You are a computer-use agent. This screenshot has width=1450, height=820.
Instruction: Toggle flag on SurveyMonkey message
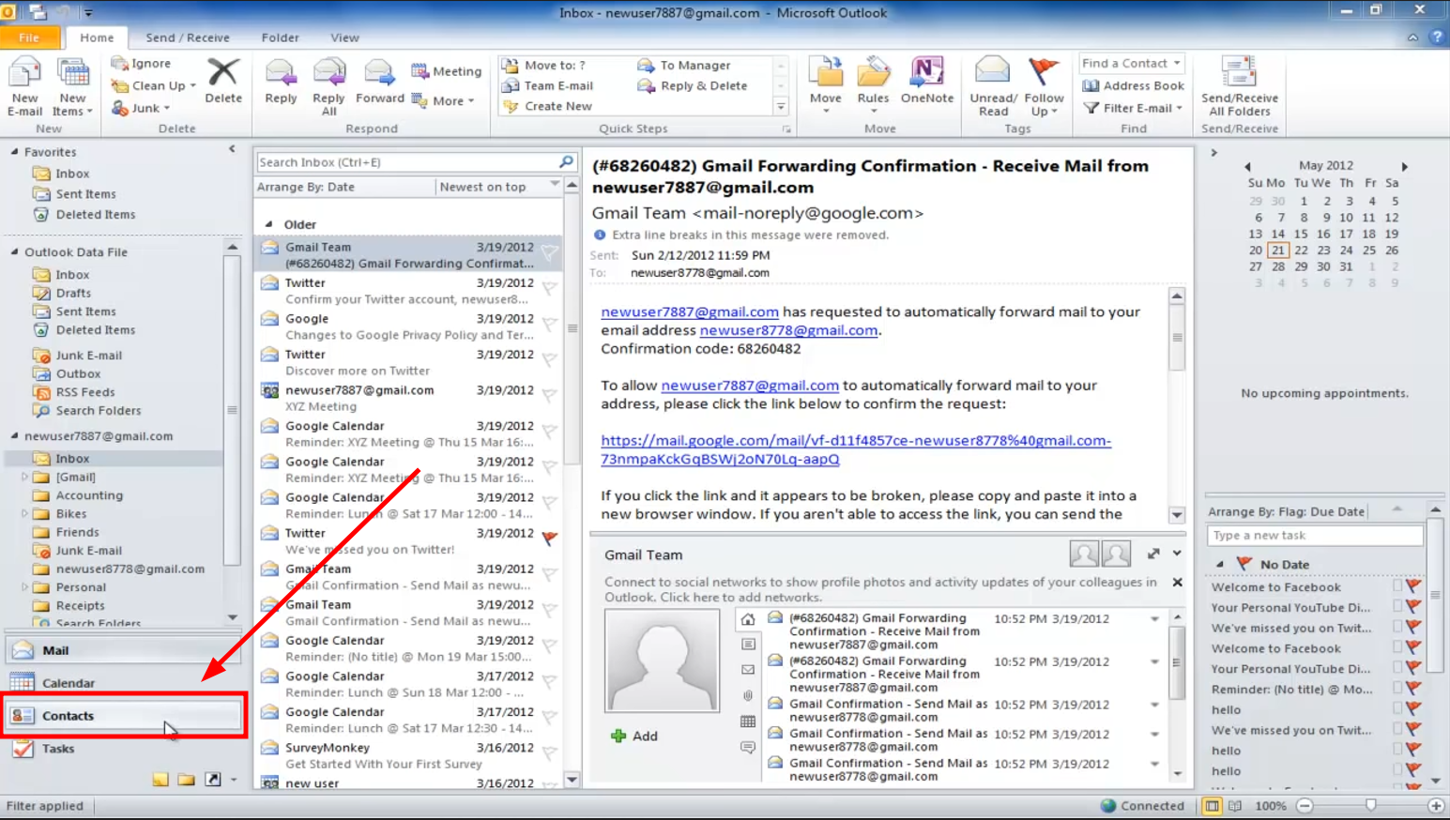(x=550, y=752)
